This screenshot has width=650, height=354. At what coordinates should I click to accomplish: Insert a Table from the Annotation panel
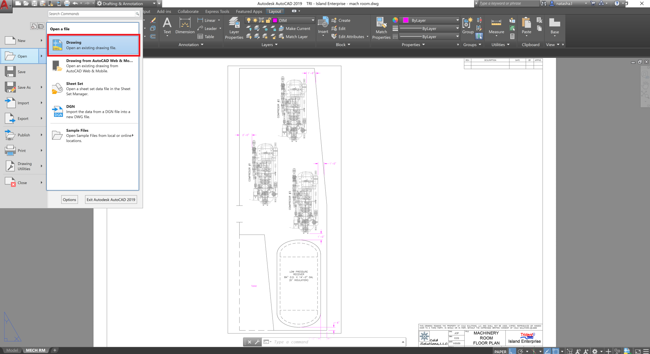tap(207, 37)
